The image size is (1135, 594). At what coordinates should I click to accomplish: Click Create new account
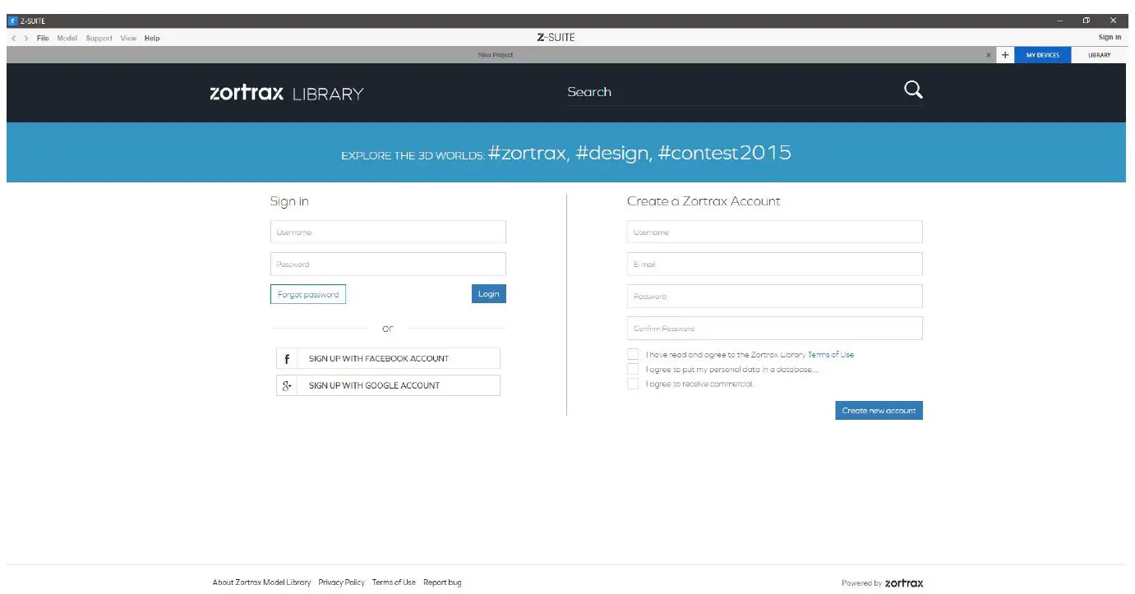coord(879,410)
